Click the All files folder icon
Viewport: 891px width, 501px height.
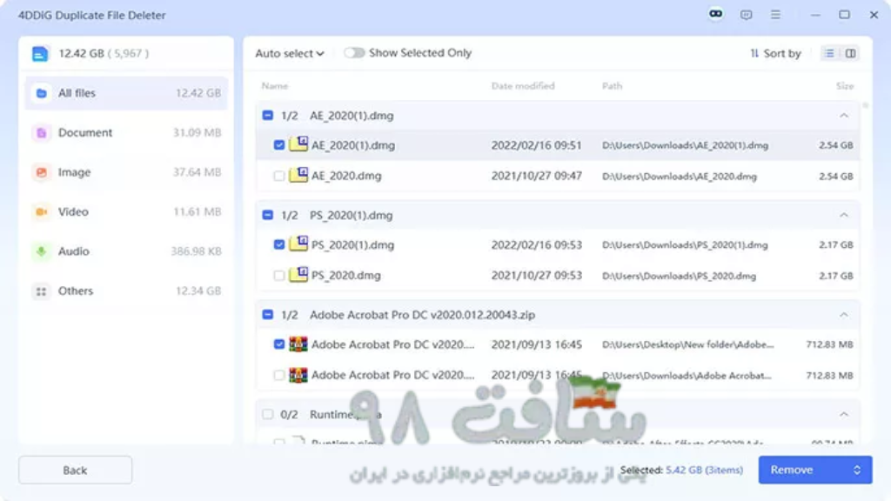[41, 93]
